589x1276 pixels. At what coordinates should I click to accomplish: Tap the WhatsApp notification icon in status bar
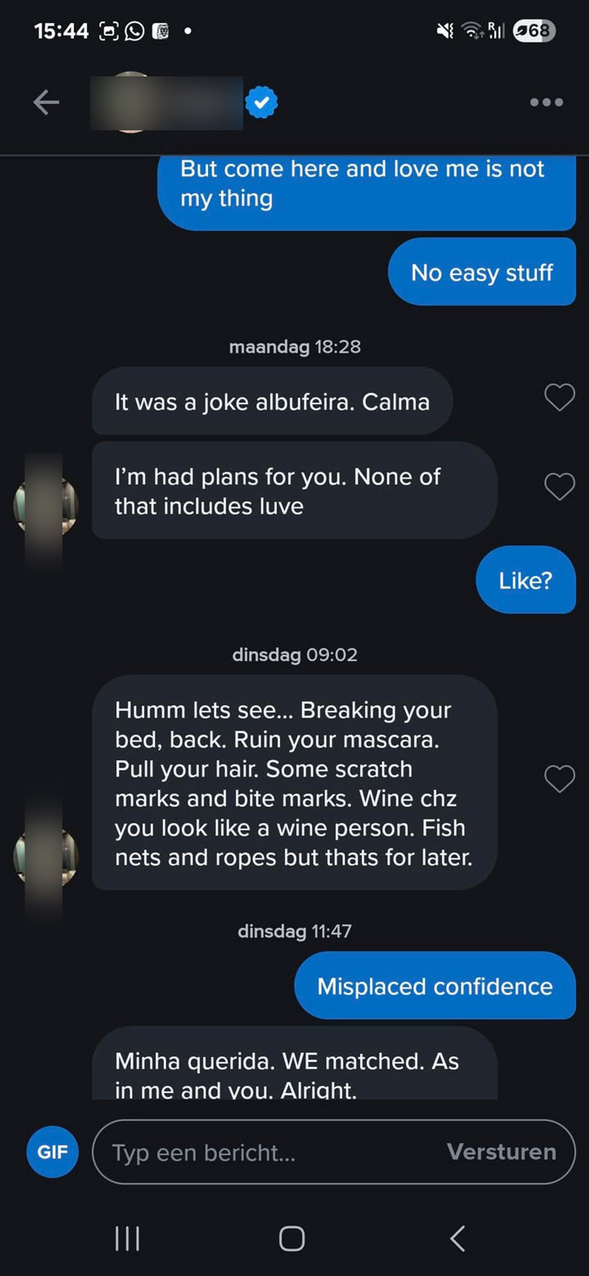pyautogui.click(x=134, y=31)
